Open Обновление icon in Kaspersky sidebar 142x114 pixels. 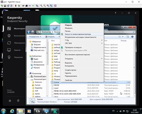(x=9, y=43)
